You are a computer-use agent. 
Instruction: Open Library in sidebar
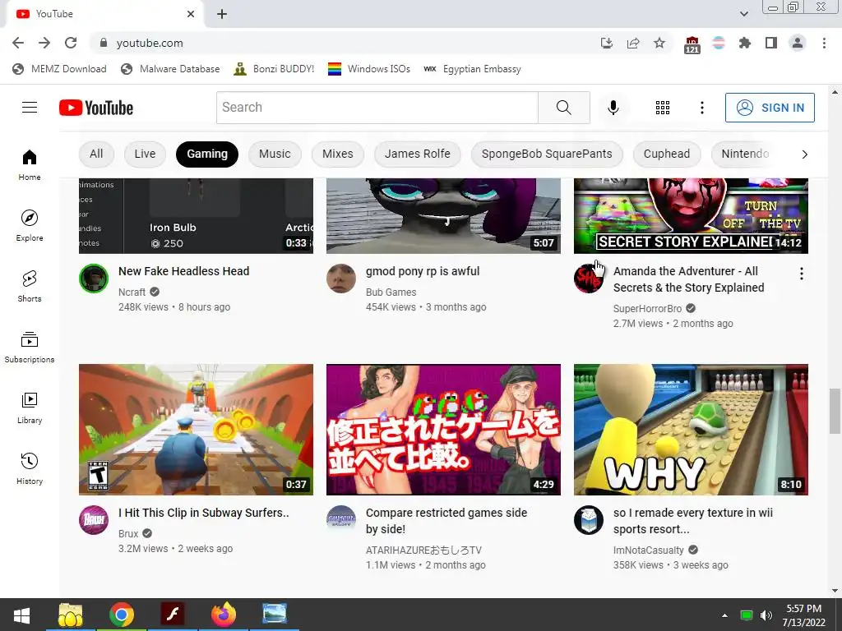(x=30, y=408)
